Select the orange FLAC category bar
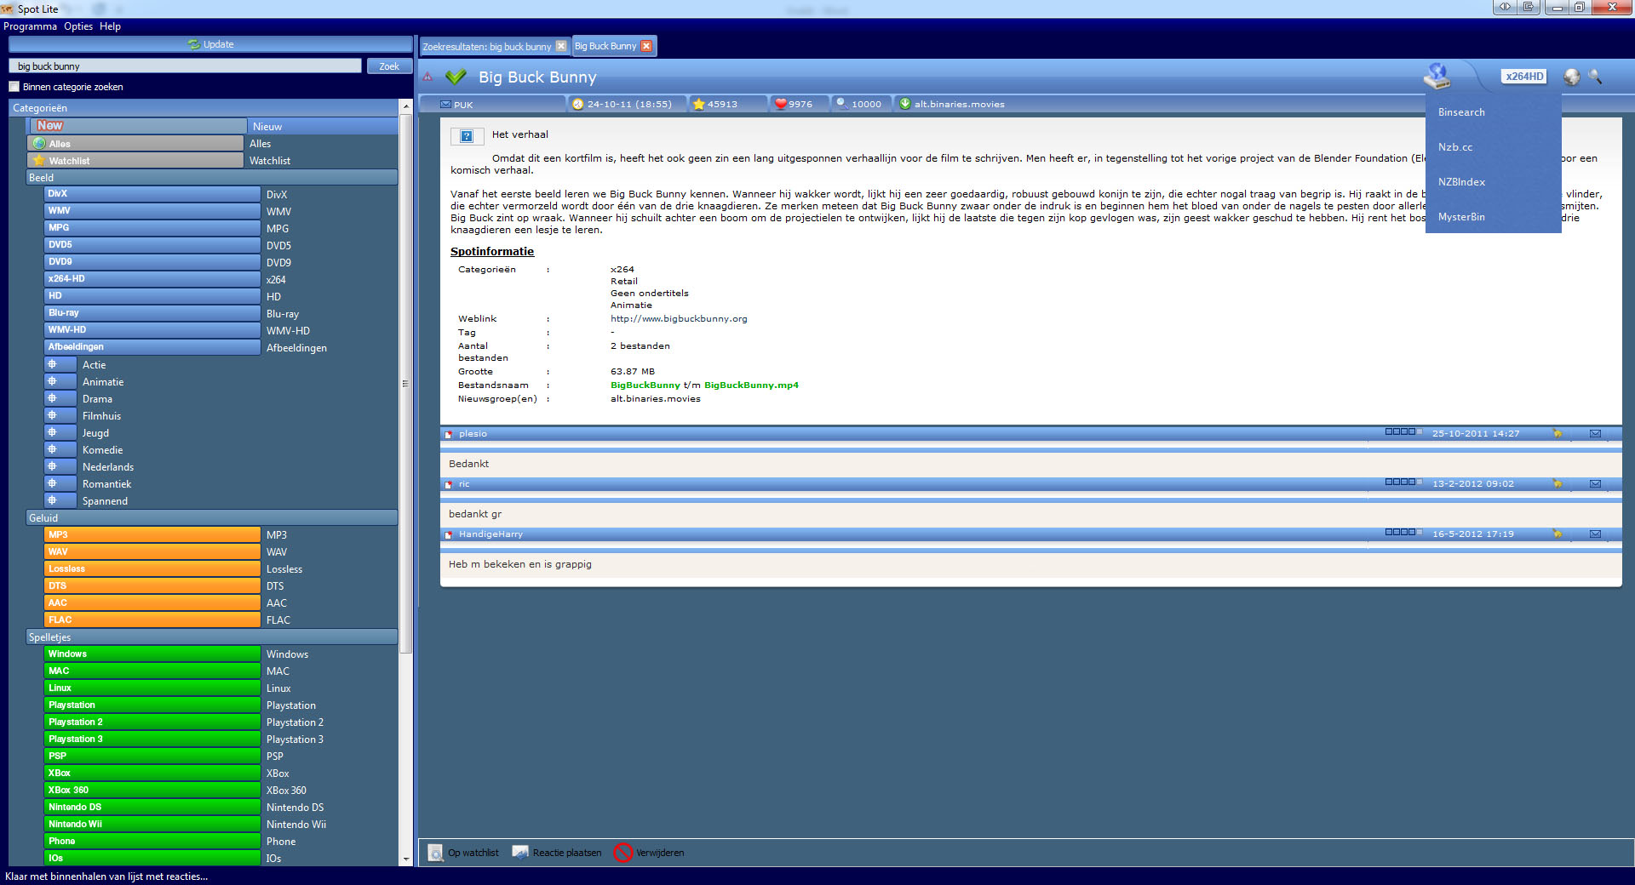This screenshot has width=1635, height=885. tap(152, 619)
